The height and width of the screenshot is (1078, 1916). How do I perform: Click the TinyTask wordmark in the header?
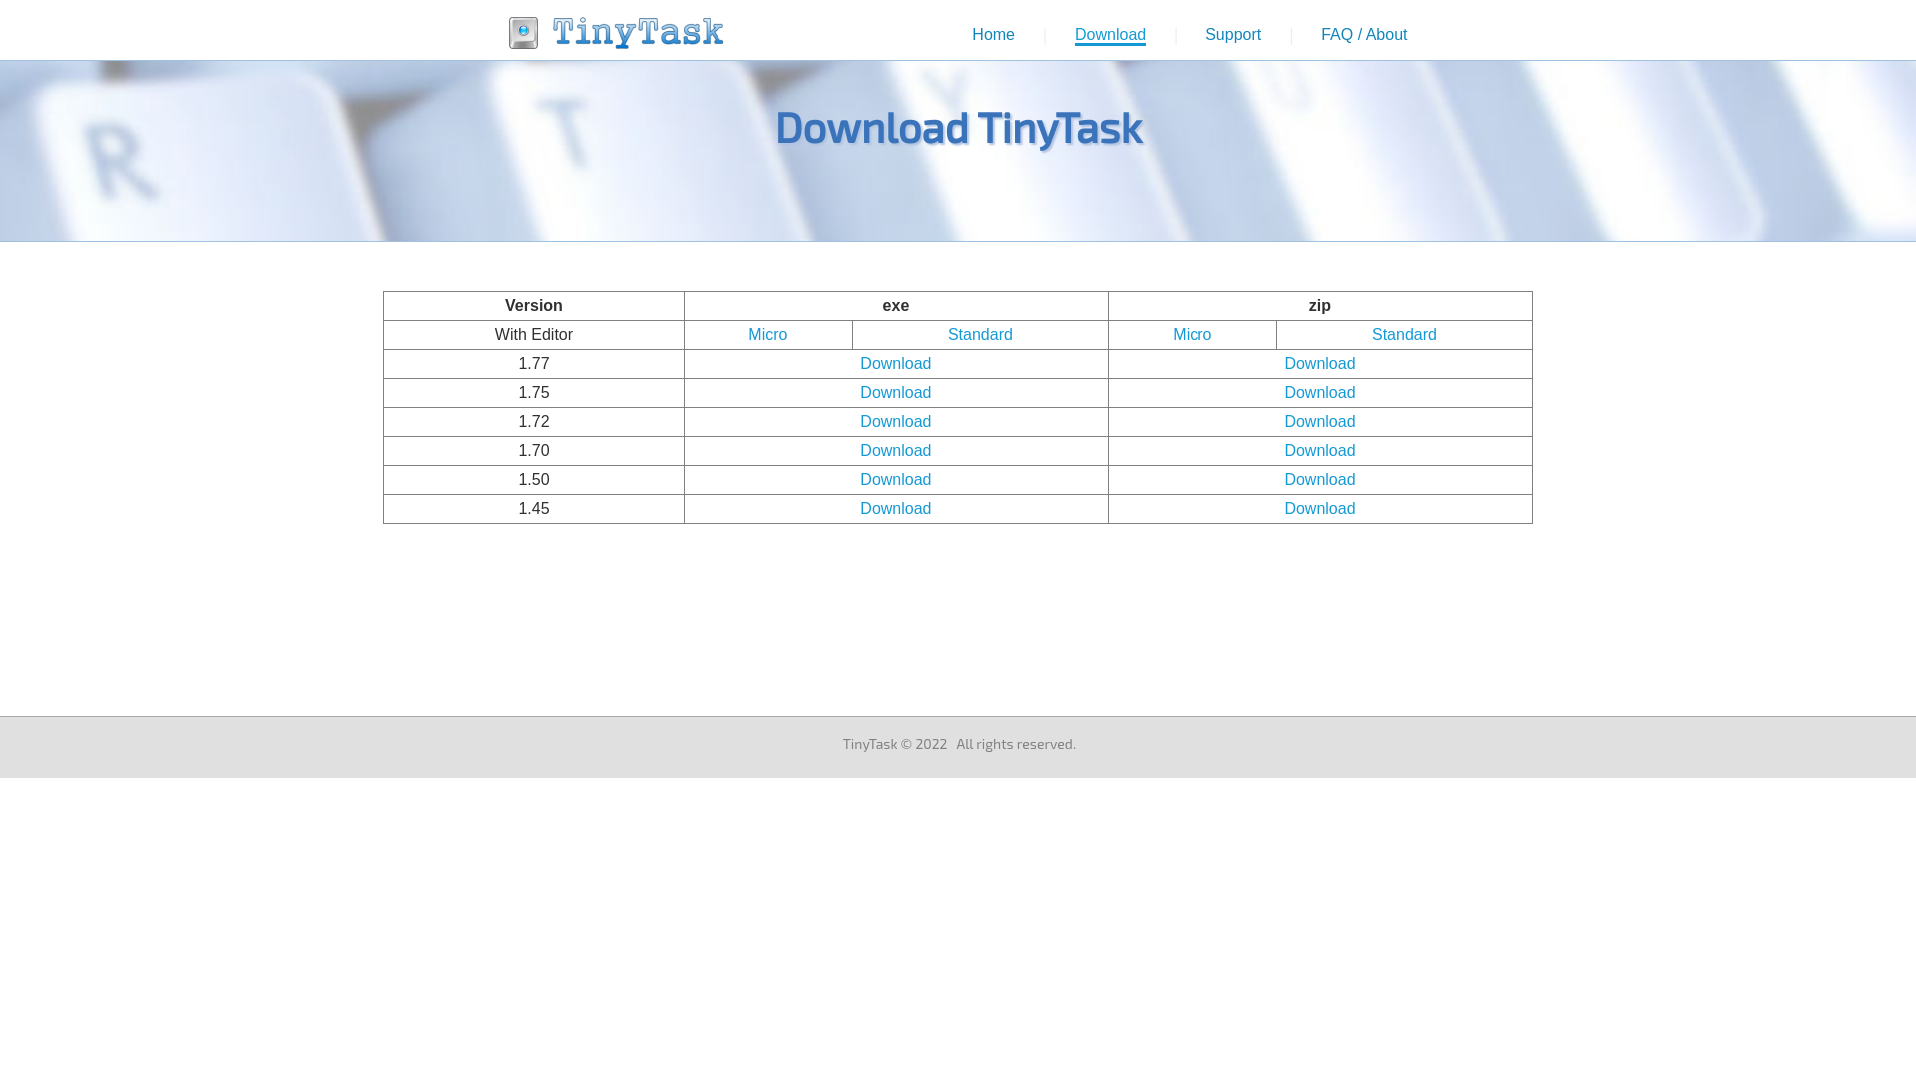pos(638,33)
